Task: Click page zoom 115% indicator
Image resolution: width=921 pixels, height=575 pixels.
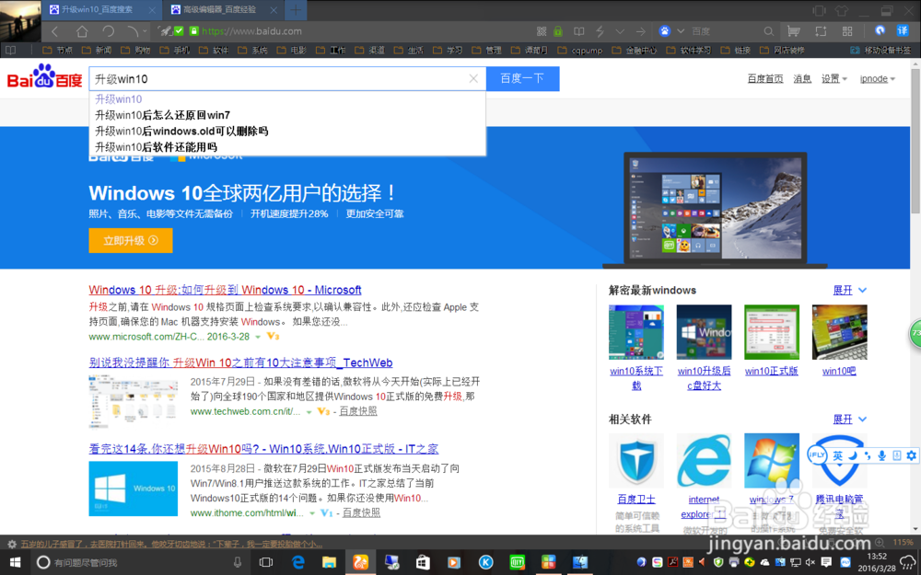Action: pyautogui.click(x=903, y=543)
